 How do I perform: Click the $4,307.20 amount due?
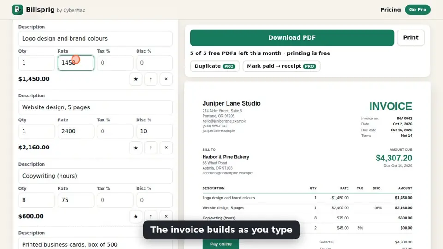coord(394,158)
